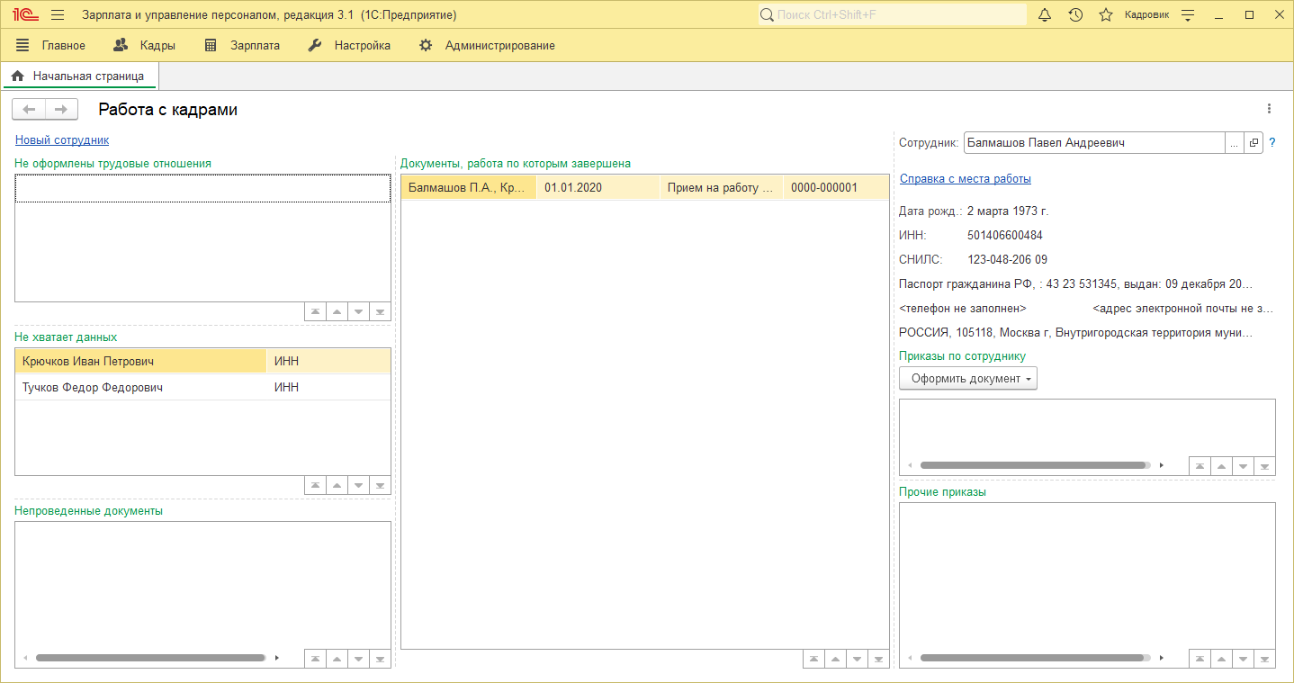Image resolution: width=1294 pixels, height=683 pixels.
Task: Click the forward navigation arrow
Action: click(x=60, y=110)
